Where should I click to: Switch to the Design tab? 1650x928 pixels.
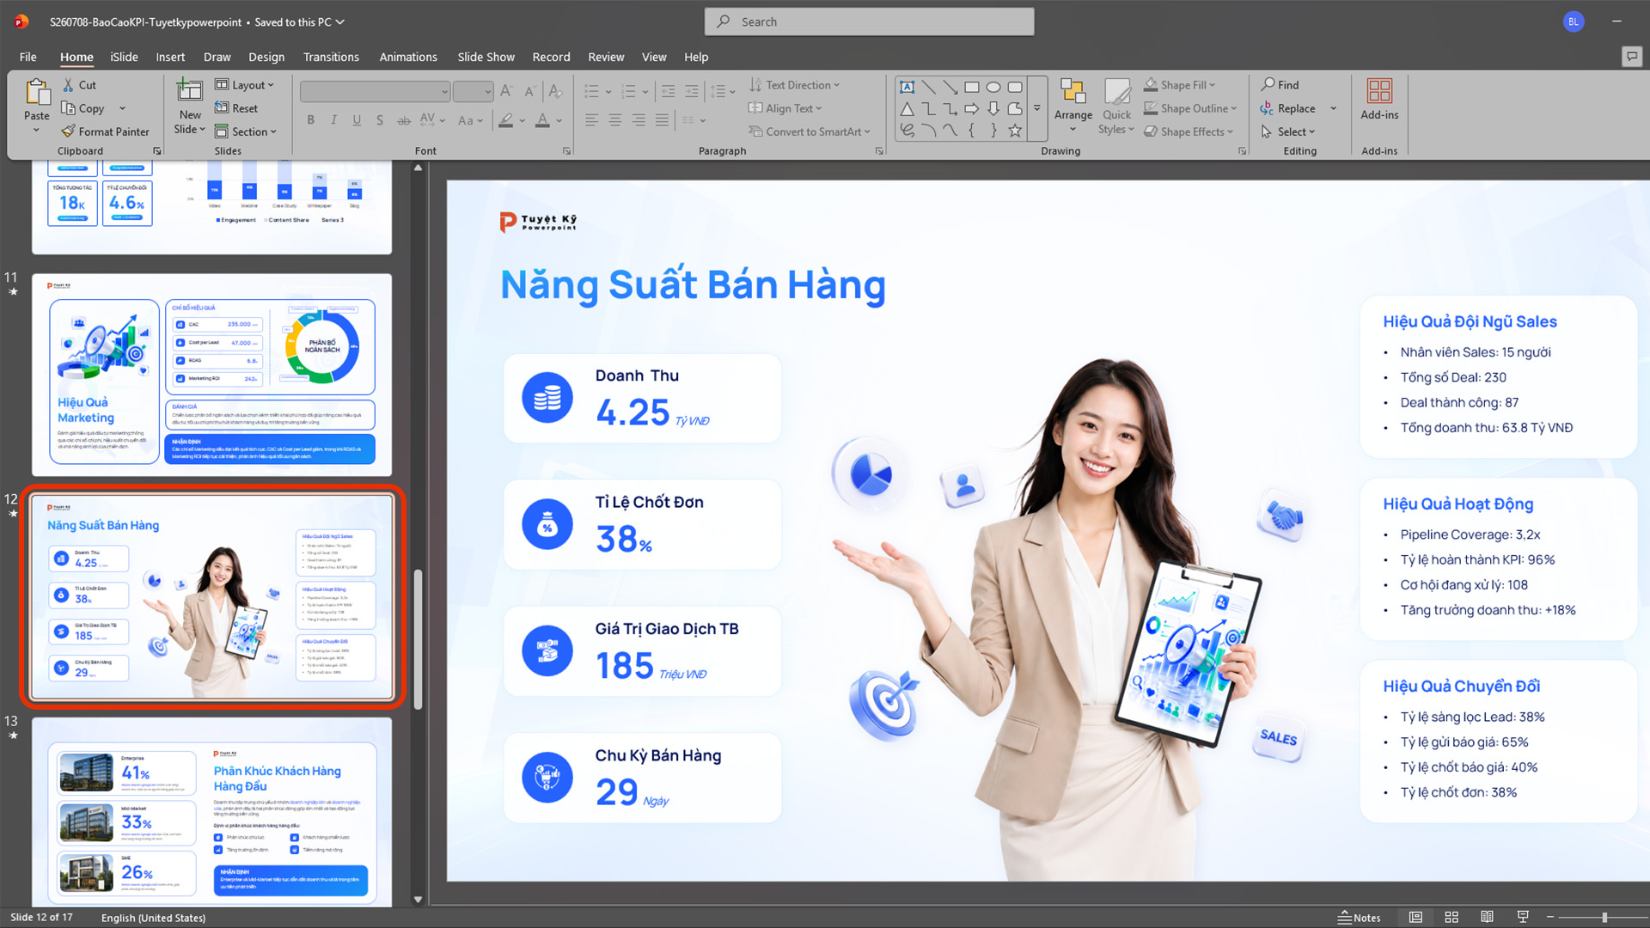(266, 57)
